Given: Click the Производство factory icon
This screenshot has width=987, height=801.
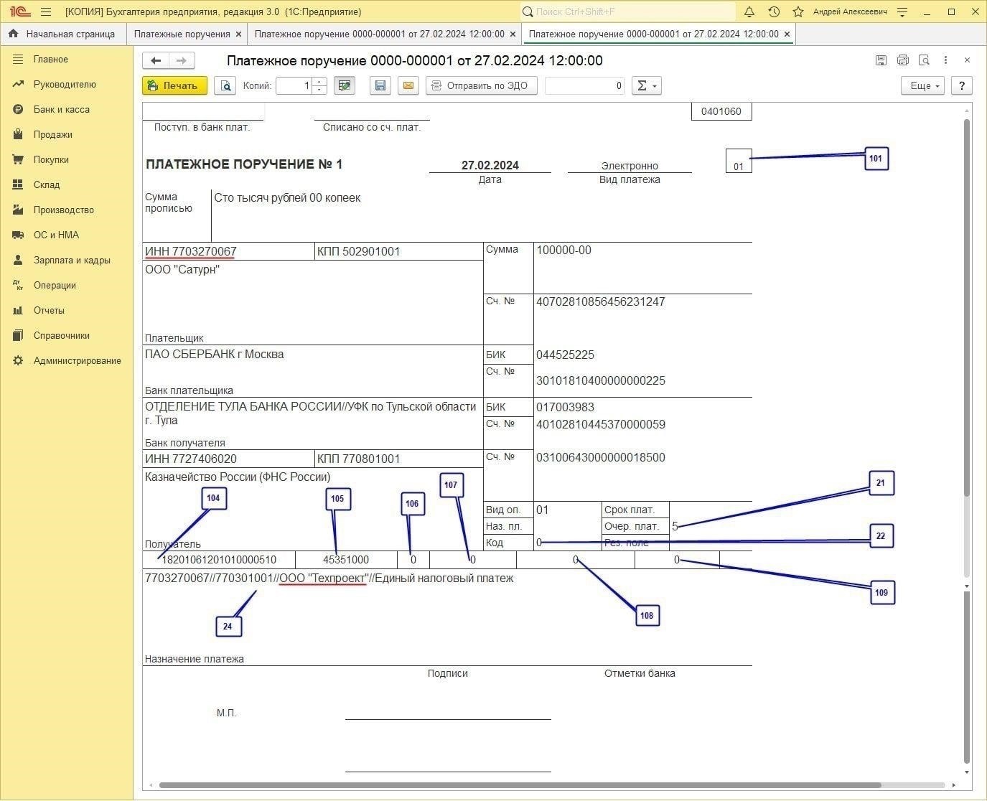Looking at the screenshot, I should tap(18, 210).
